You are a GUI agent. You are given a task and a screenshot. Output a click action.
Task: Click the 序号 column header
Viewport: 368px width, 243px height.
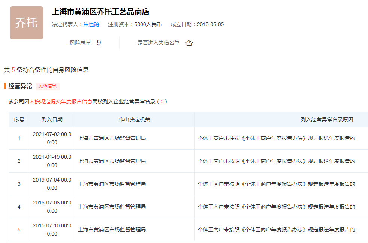pos(19,119)
